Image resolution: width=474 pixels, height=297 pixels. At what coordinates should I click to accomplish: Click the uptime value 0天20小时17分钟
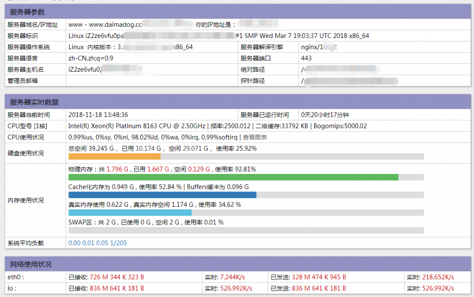(x=325, y=115)
